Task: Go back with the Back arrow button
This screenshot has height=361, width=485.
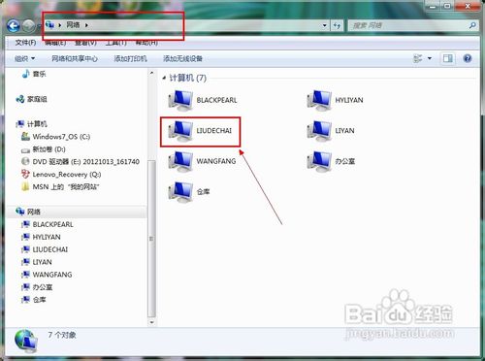Action: pos(14,25)
